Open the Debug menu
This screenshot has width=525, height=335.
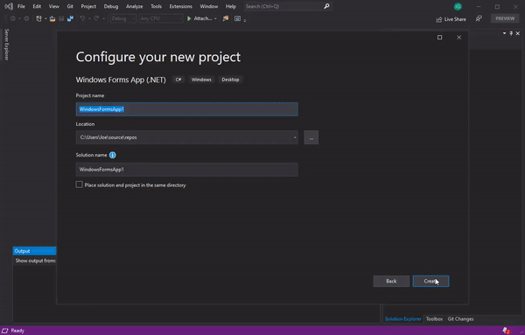111,6
